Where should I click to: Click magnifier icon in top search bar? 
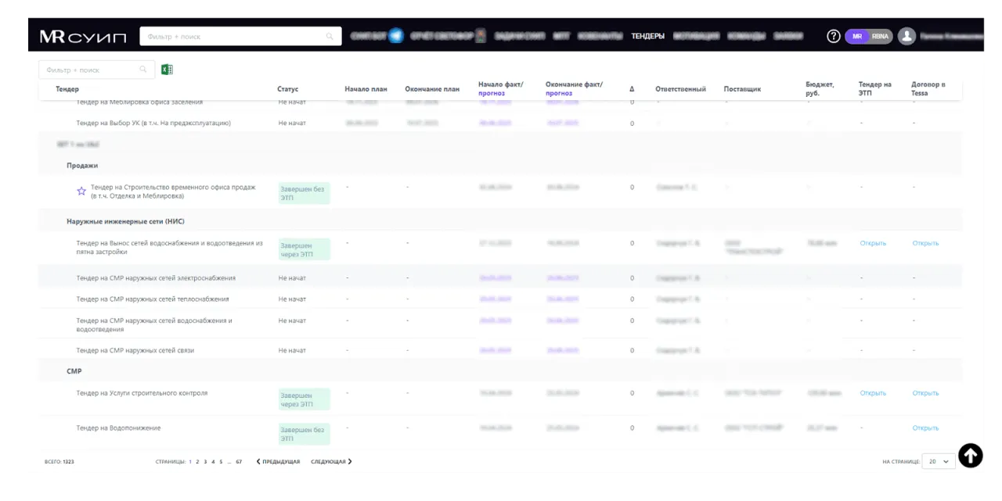330,37
